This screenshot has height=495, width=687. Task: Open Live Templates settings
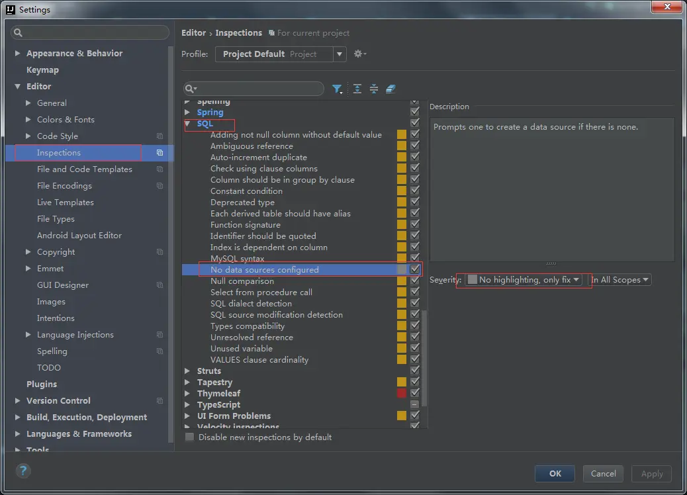click(x=66, y=202)
